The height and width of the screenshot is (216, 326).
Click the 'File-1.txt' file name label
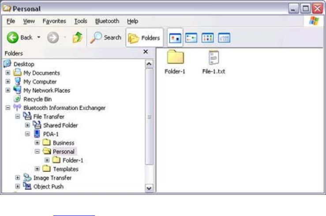(214, 72)
